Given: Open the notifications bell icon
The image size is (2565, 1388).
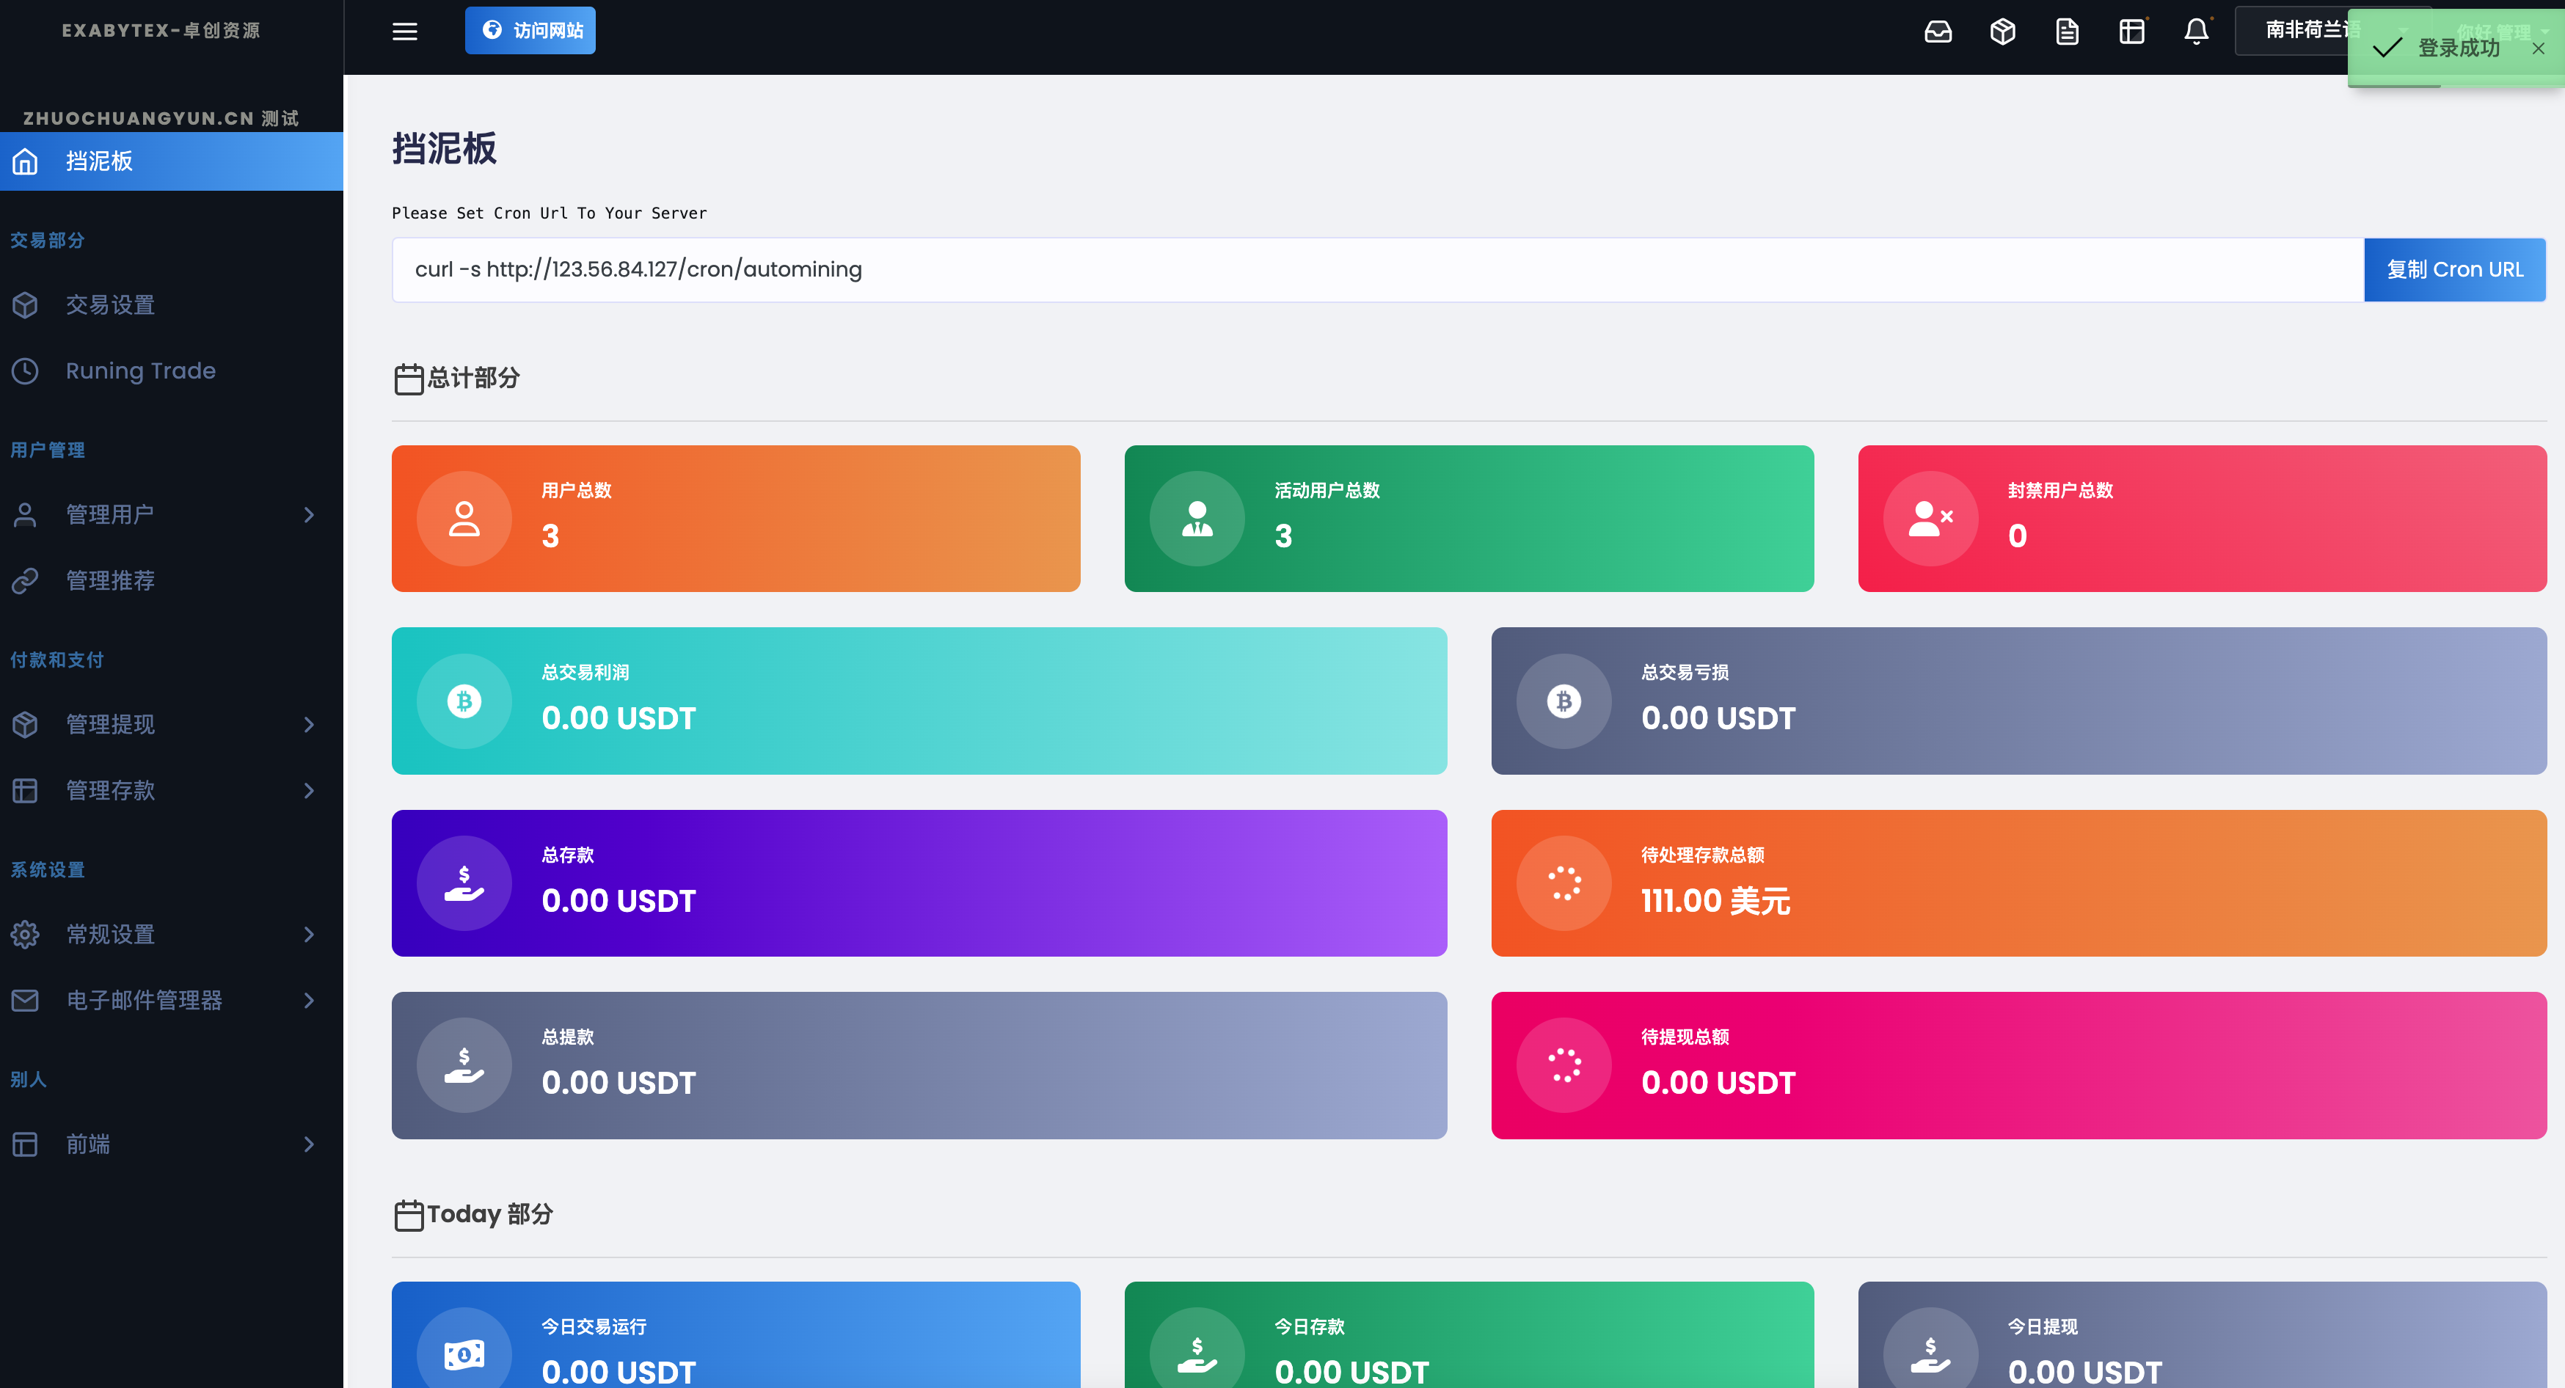Looking at the screenshot, I should [2197, 32].
